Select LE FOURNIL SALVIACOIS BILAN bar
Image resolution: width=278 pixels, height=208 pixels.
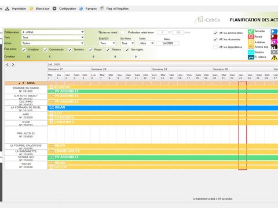[163, 146]
